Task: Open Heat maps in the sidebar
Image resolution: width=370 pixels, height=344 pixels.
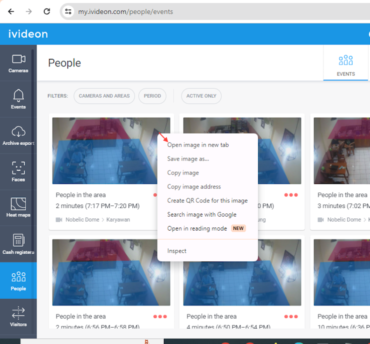Action: coord(18,207)
